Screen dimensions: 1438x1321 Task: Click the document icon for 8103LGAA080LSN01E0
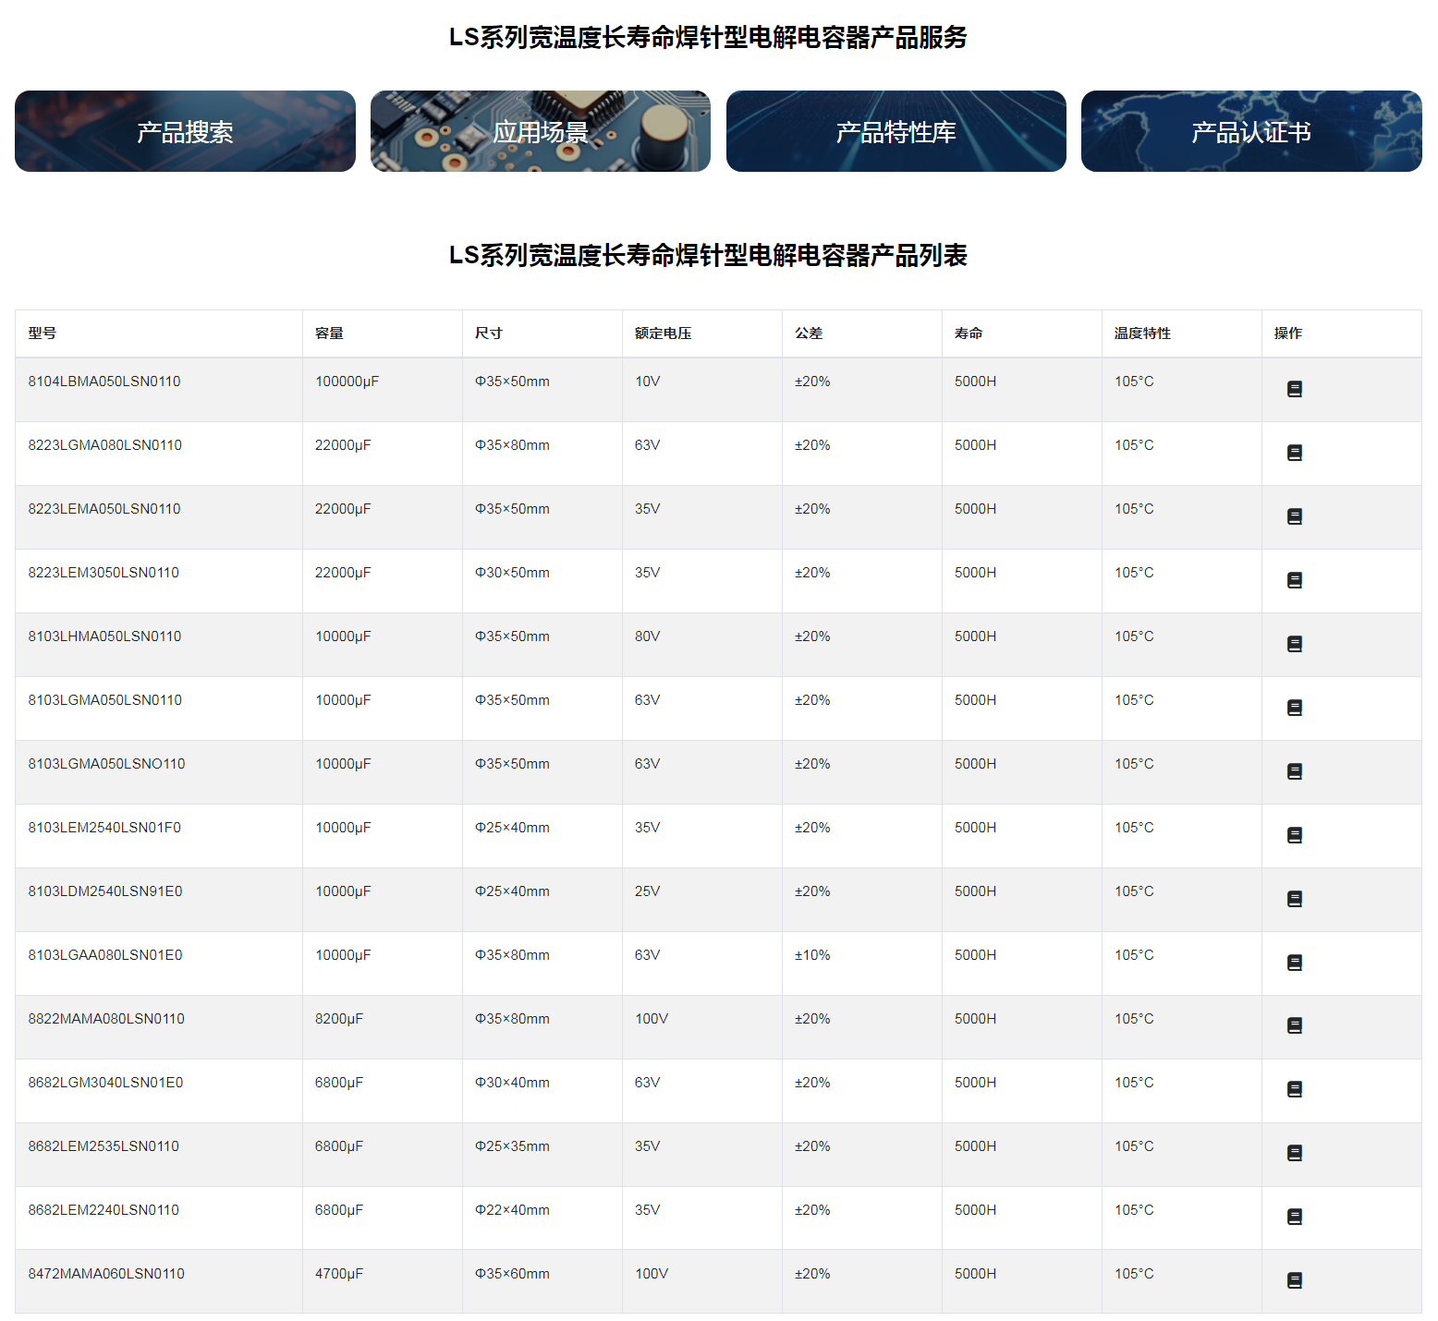click(1294, 963)
